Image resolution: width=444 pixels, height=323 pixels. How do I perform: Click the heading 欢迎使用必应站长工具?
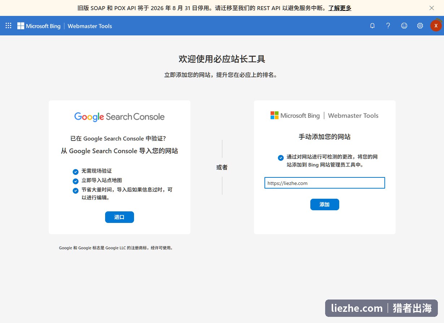point(222,59)
